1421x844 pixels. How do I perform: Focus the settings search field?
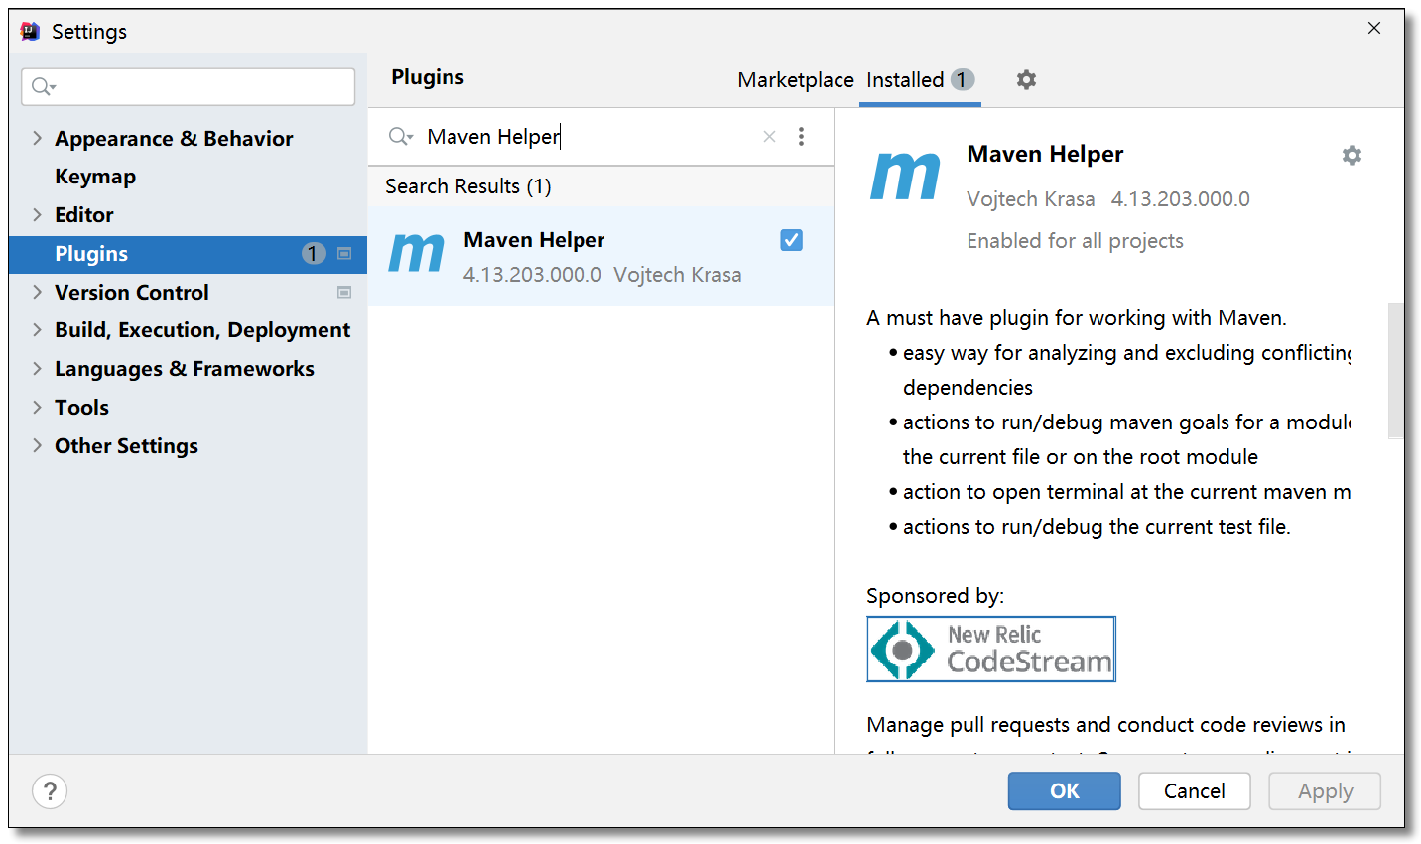[189, 87]
